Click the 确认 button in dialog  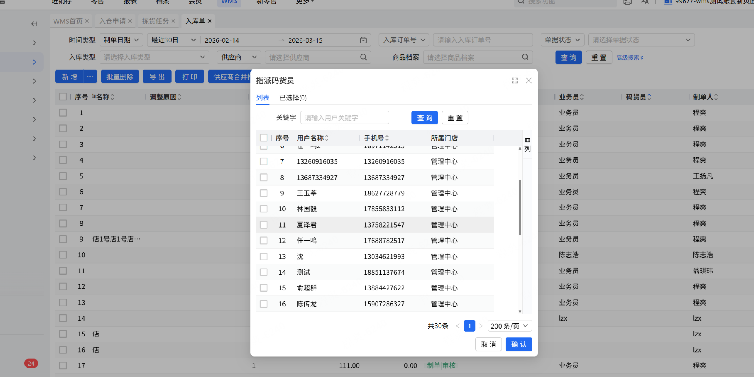[519, 344]
